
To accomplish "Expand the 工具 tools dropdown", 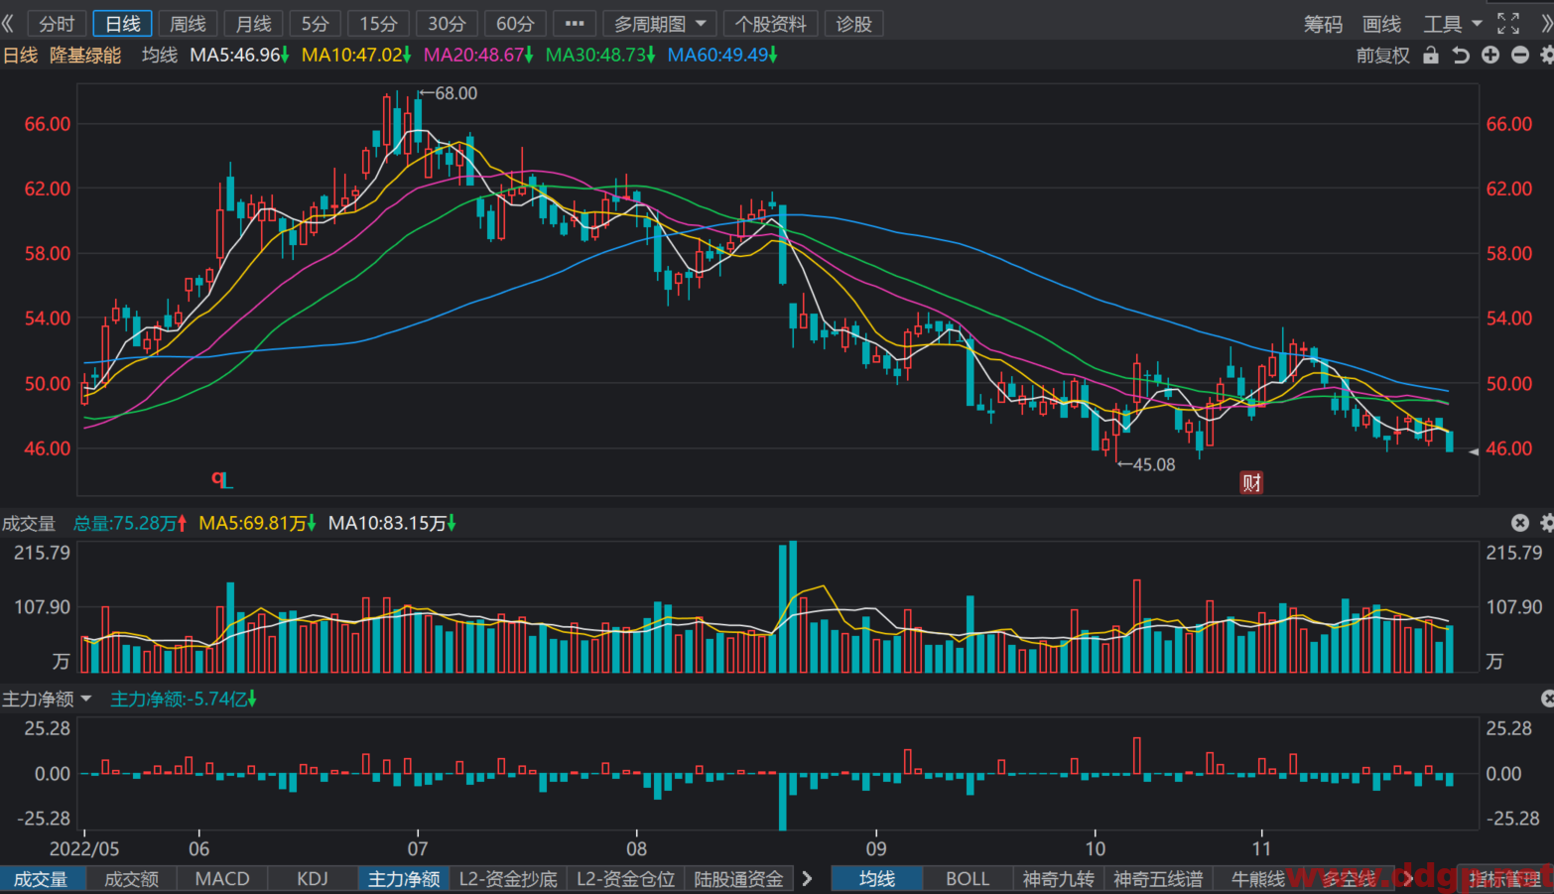I will (1452, 24).
